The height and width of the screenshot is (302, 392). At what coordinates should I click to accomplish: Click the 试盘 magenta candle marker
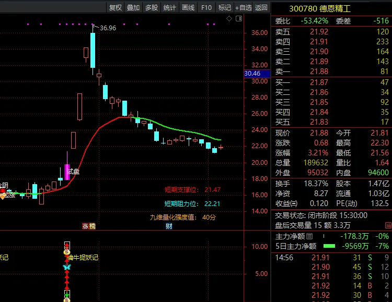68,171
